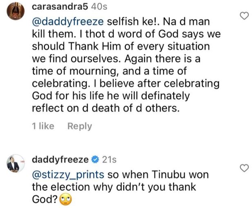Image resolution: width=252 pixels, height=208 pixels.
Task: Open daddyfreeze's profile picture
Action: pos(16,164)
